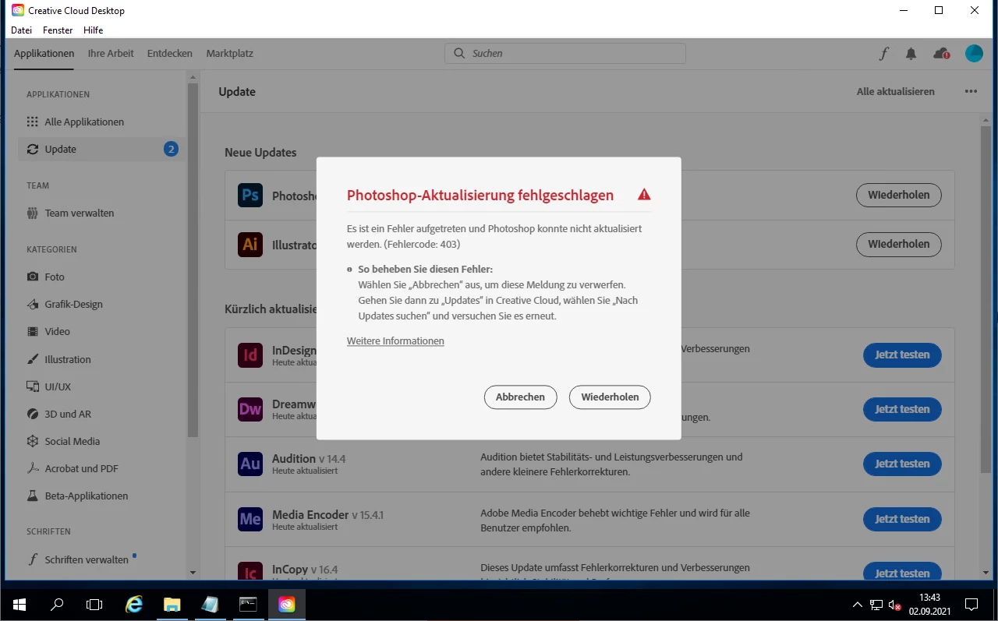The width and height of the screenshot is (998, 621).
Task: Click the muted volume tray icon
Action: pyautogui.click(x=895, y=605)
